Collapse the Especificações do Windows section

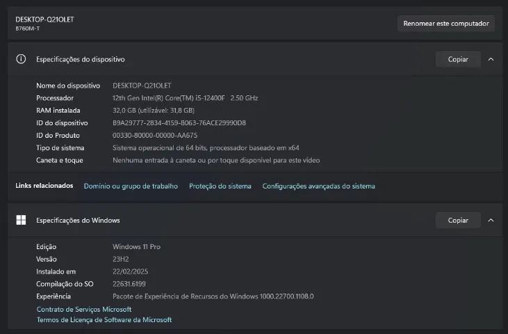point(491,220)
